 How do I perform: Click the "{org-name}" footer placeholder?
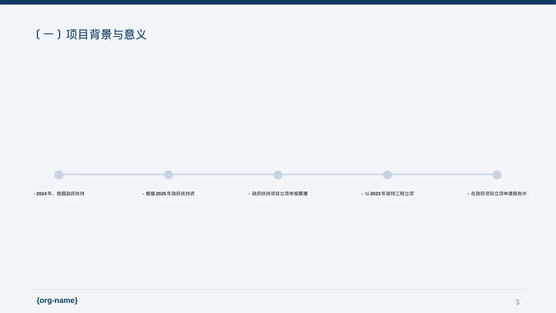pyautogui.click(x=57, y=300)
